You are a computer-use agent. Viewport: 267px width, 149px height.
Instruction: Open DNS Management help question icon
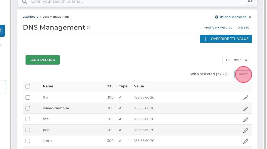tap(89, 28)
